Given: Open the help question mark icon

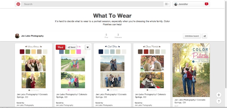Looking at the screenshot, I should (x=219, y=101).
